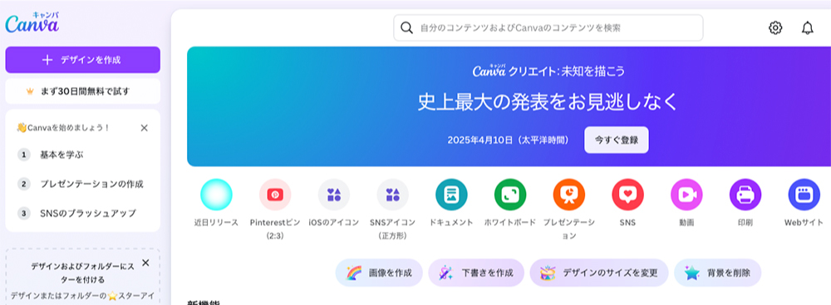
Task: Open the settings gear icon
Action: pos(775,27)
